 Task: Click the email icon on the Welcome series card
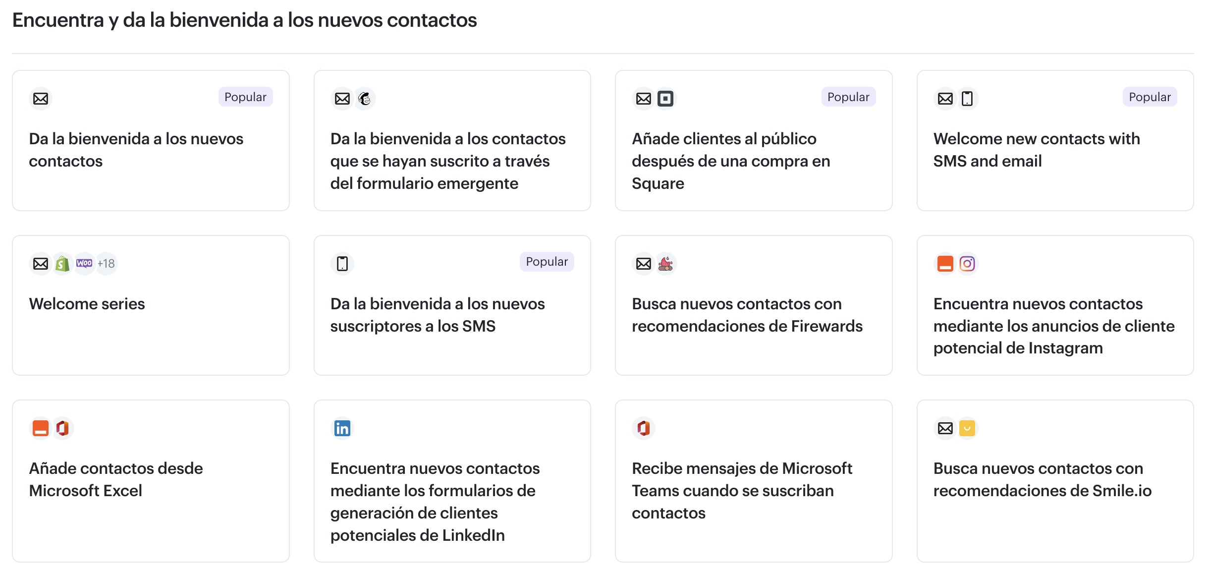tap(40, 263)
